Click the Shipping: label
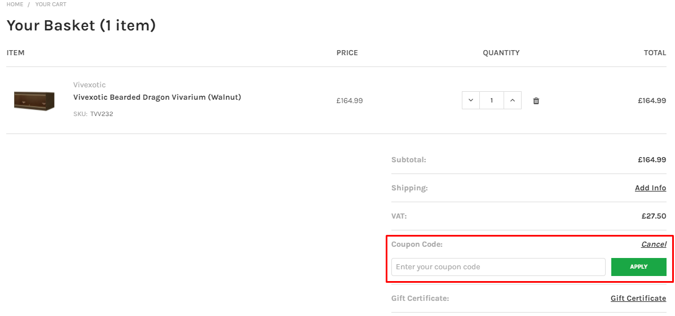Screen dimensions: 675x316 click(409, 188)
